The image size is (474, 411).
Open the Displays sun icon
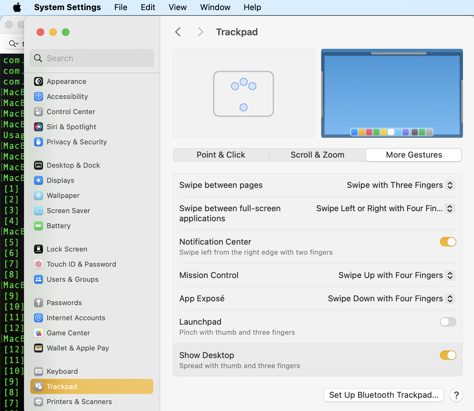[39, 180]
